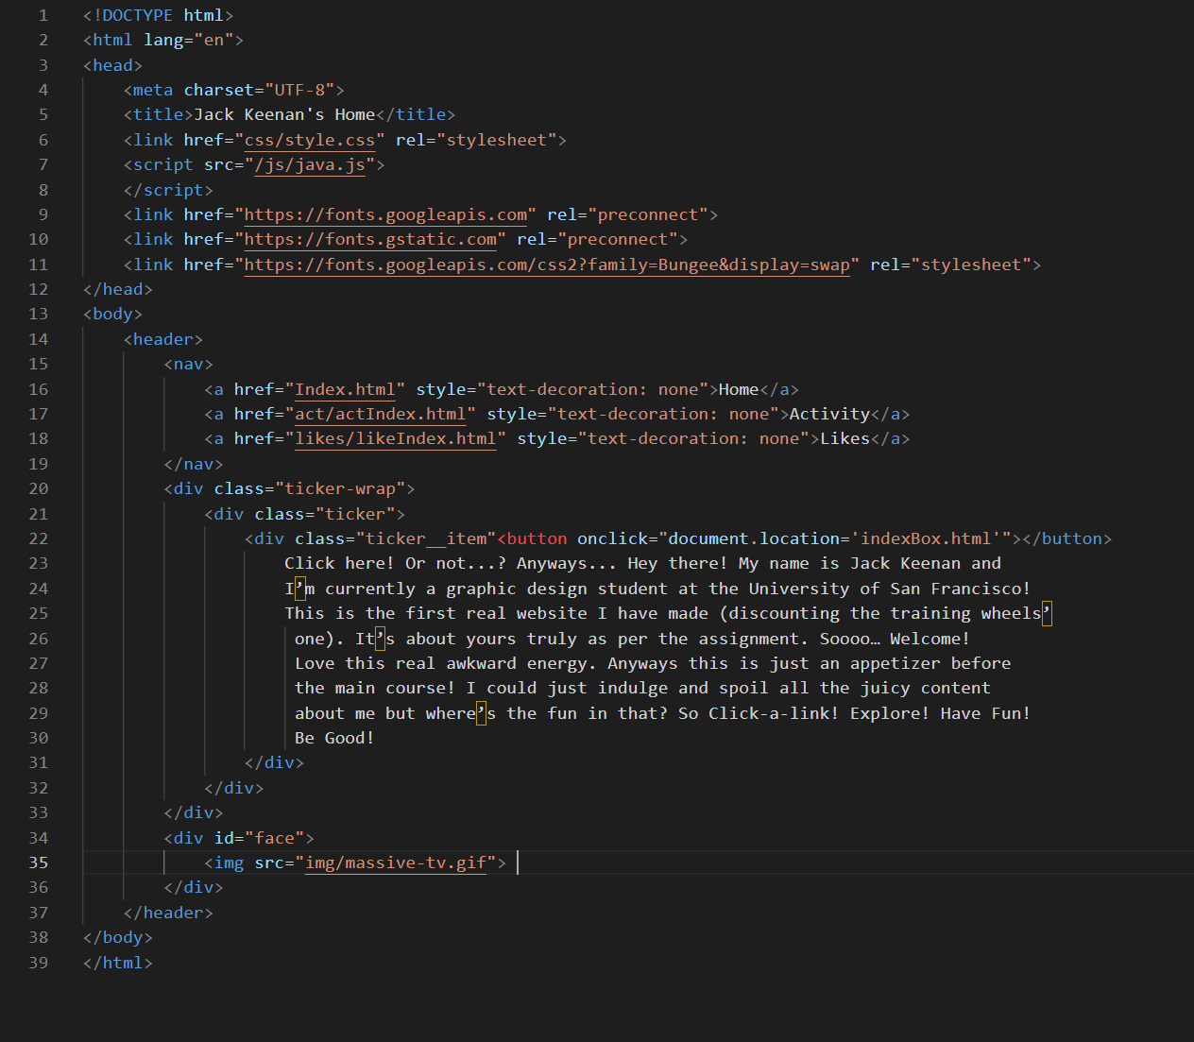Click line number 22 in the gutter
This screenshot has width=1194, height=1042.
38,538
